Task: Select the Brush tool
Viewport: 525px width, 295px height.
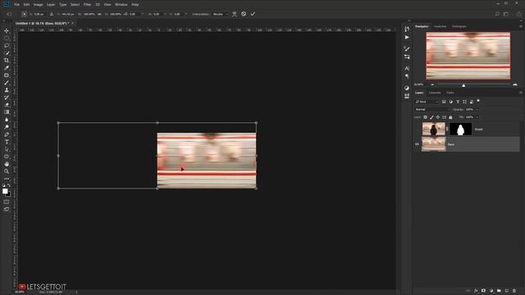Action: (x=7, y=83)
